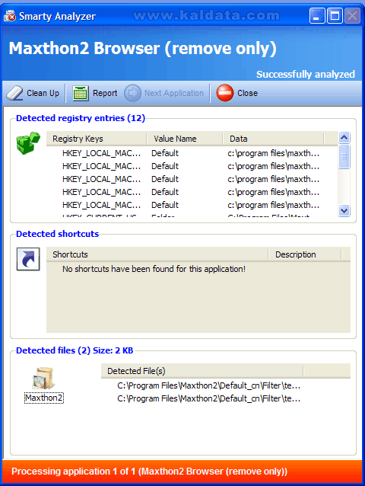Sort by Value Name column header

click(x=185, y=139)
